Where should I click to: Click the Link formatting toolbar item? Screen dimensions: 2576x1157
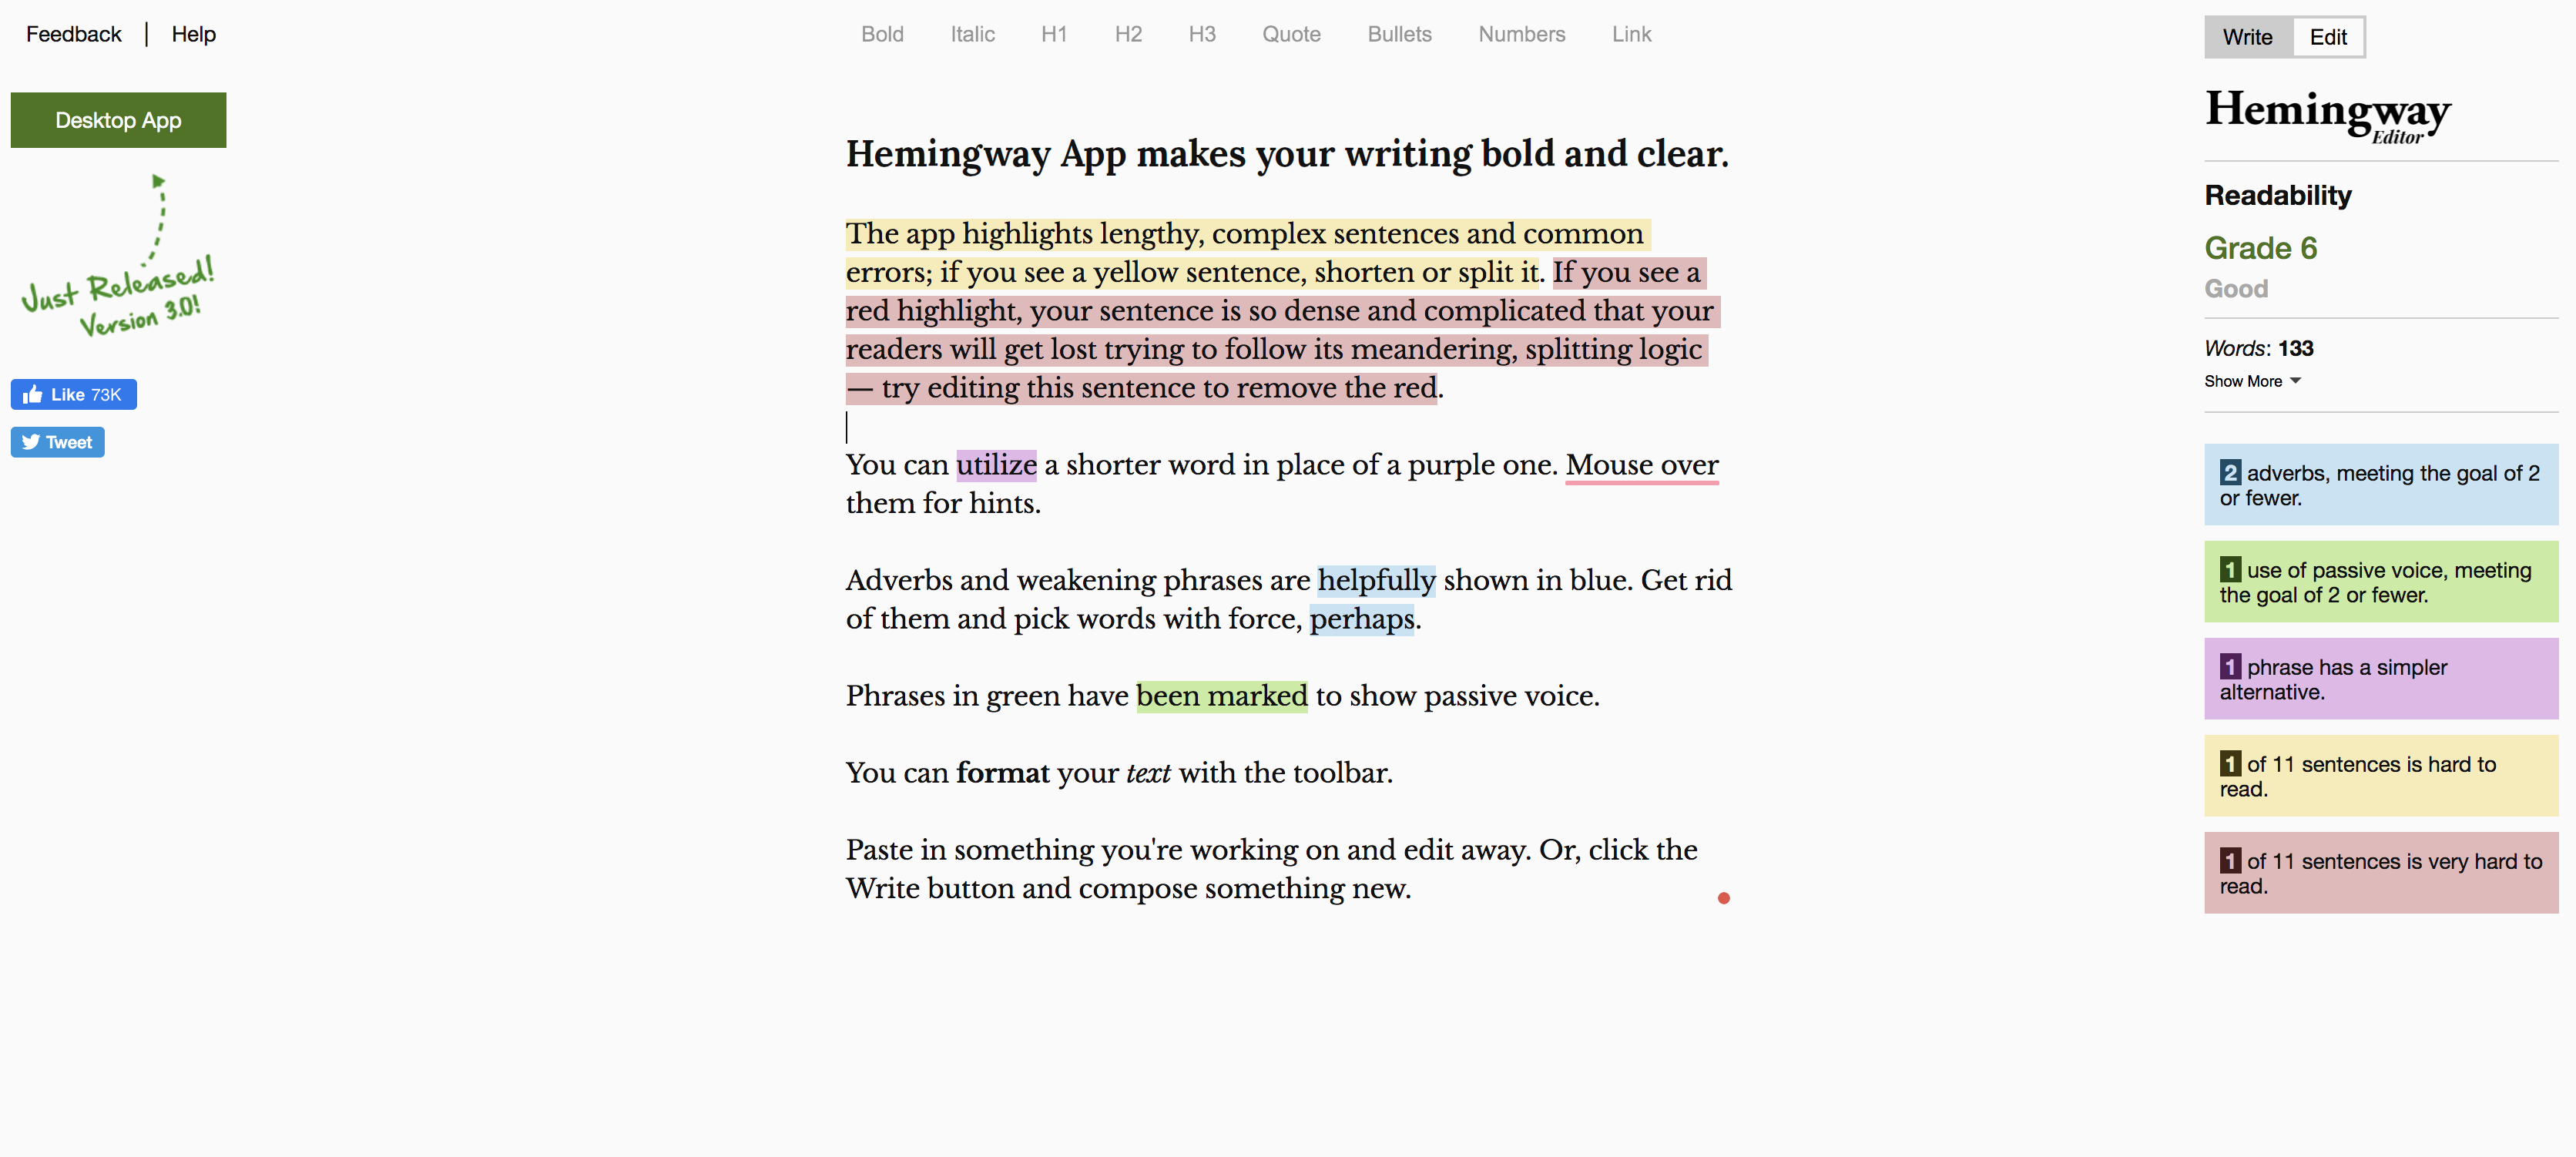point(1632,33)
